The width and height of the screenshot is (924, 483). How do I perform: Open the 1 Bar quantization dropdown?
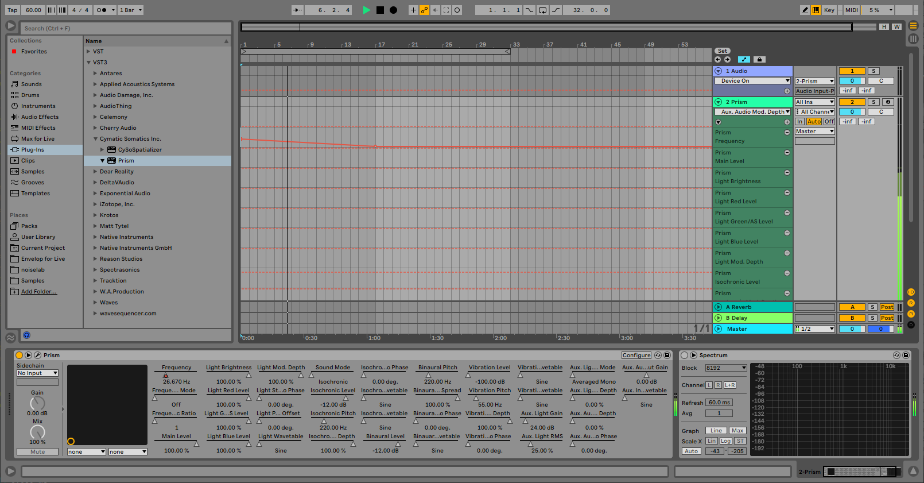(x=131, y=10)
